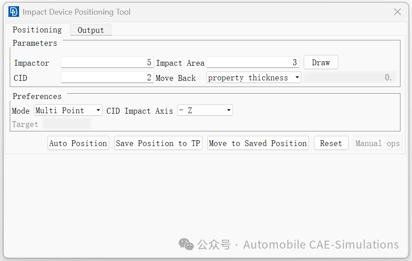Click the Draw button
The width and height of the screenshot is (412, 261).
(x=321, y=63)
